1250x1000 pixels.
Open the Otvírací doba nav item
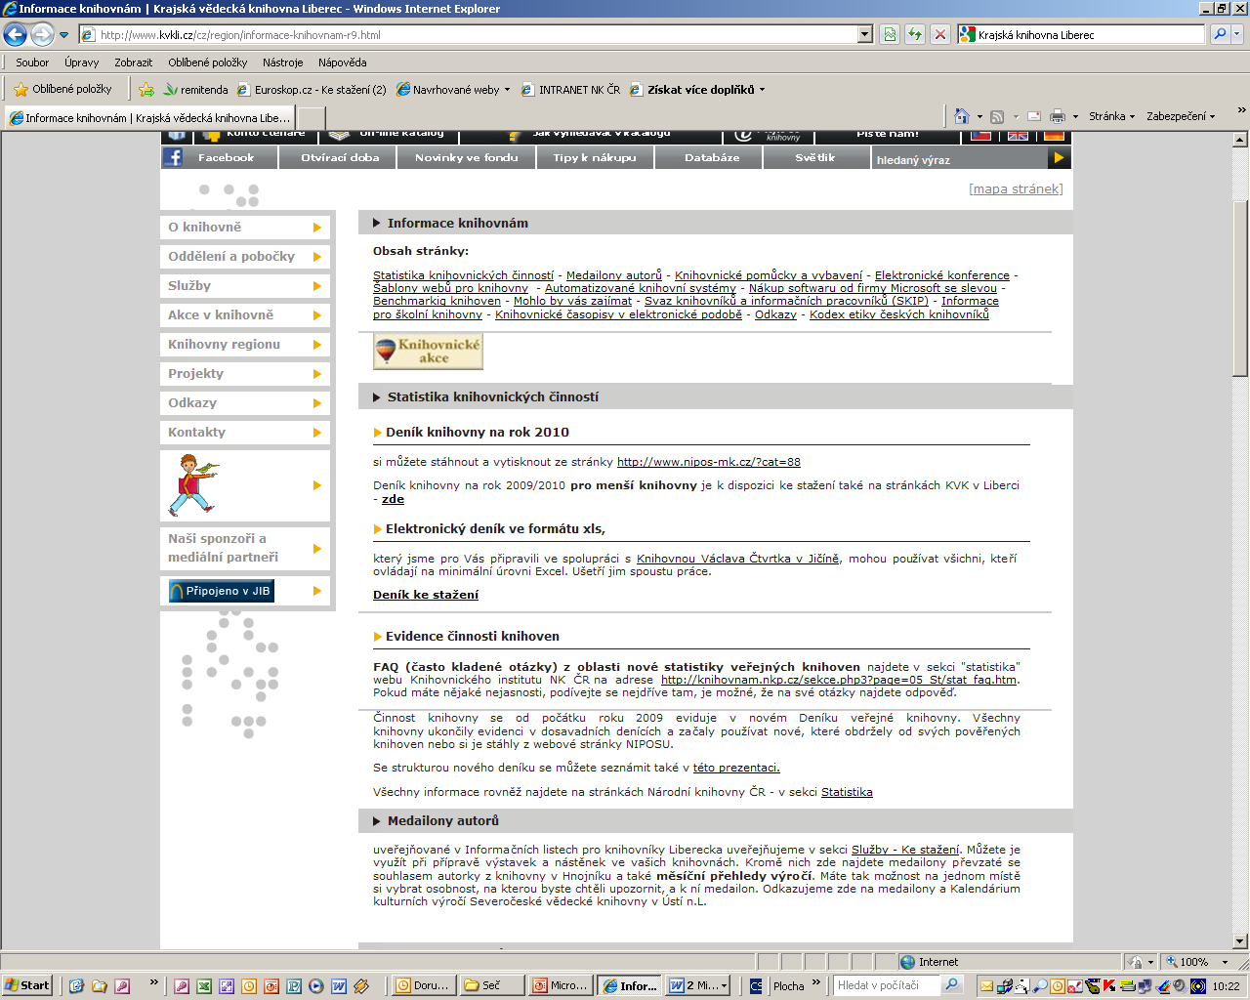(340, 157)
